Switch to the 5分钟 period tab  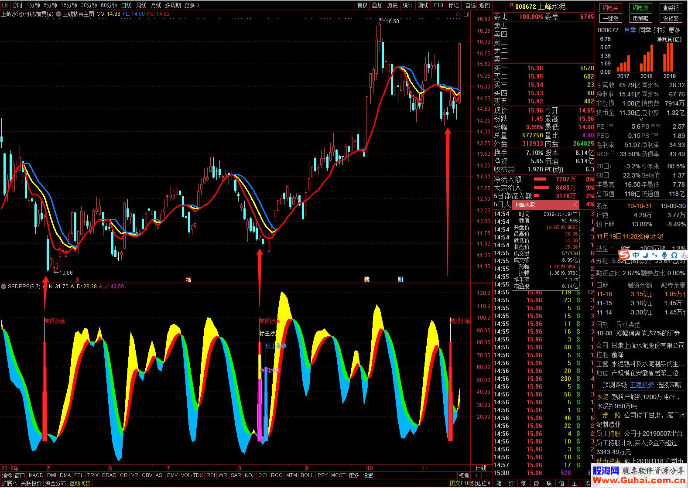pos(50,5)
